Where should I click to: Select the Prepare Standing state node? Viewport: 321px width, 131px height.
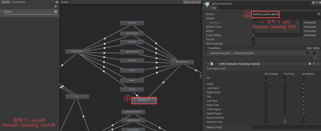click(77, 51)
